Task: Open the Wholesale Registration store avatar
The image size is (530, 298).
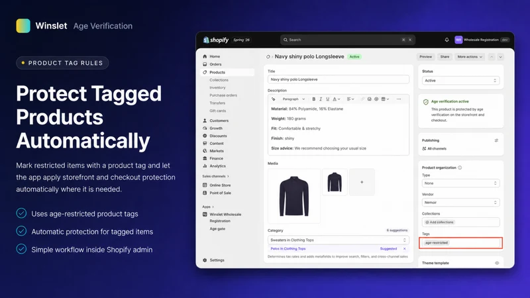Action: [x=458, y=40]
